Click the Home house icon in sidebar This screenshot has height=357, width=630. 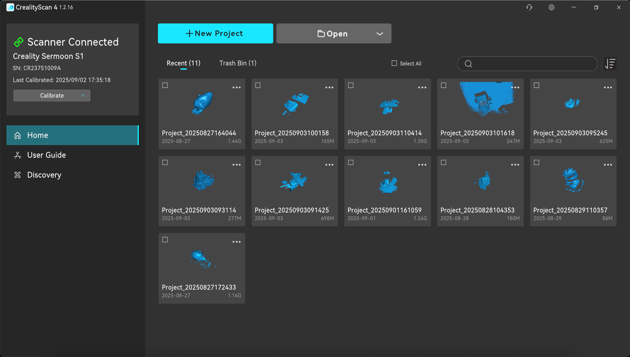(18, 135)
